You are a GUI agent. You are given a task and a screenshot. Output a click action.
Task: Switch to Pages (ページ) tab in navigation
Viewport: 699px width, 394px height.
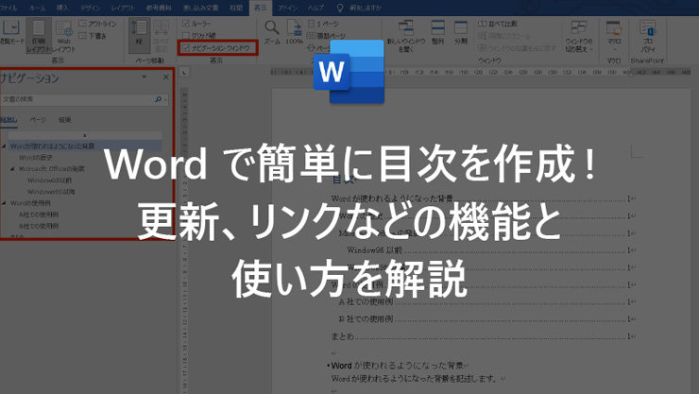point(38,119)
